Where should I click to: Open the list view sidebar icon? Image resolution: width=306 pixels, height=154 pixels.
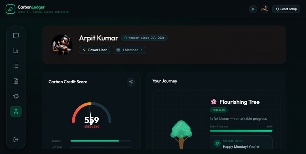coord(16,66)
